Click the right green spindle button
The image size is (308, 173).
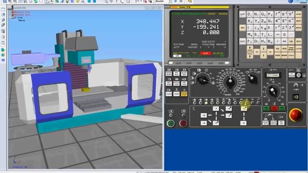tap(282, 108)
